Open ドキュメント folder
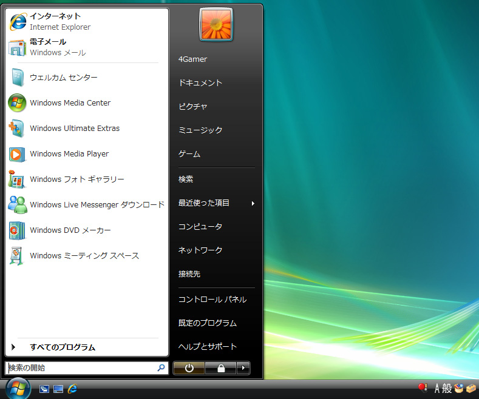Viewport: 479px width, 399px height. tap(200, 82)
